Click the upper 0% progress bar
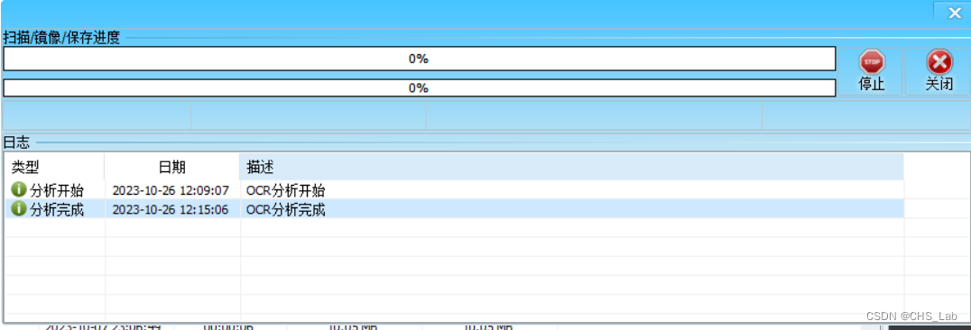Image resolution: width=971 pixels, height=330 pixels. [419, 60]
